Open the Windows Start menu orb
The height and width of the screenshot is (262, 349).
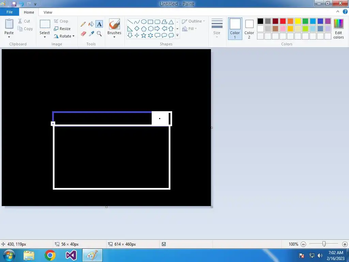9,255
